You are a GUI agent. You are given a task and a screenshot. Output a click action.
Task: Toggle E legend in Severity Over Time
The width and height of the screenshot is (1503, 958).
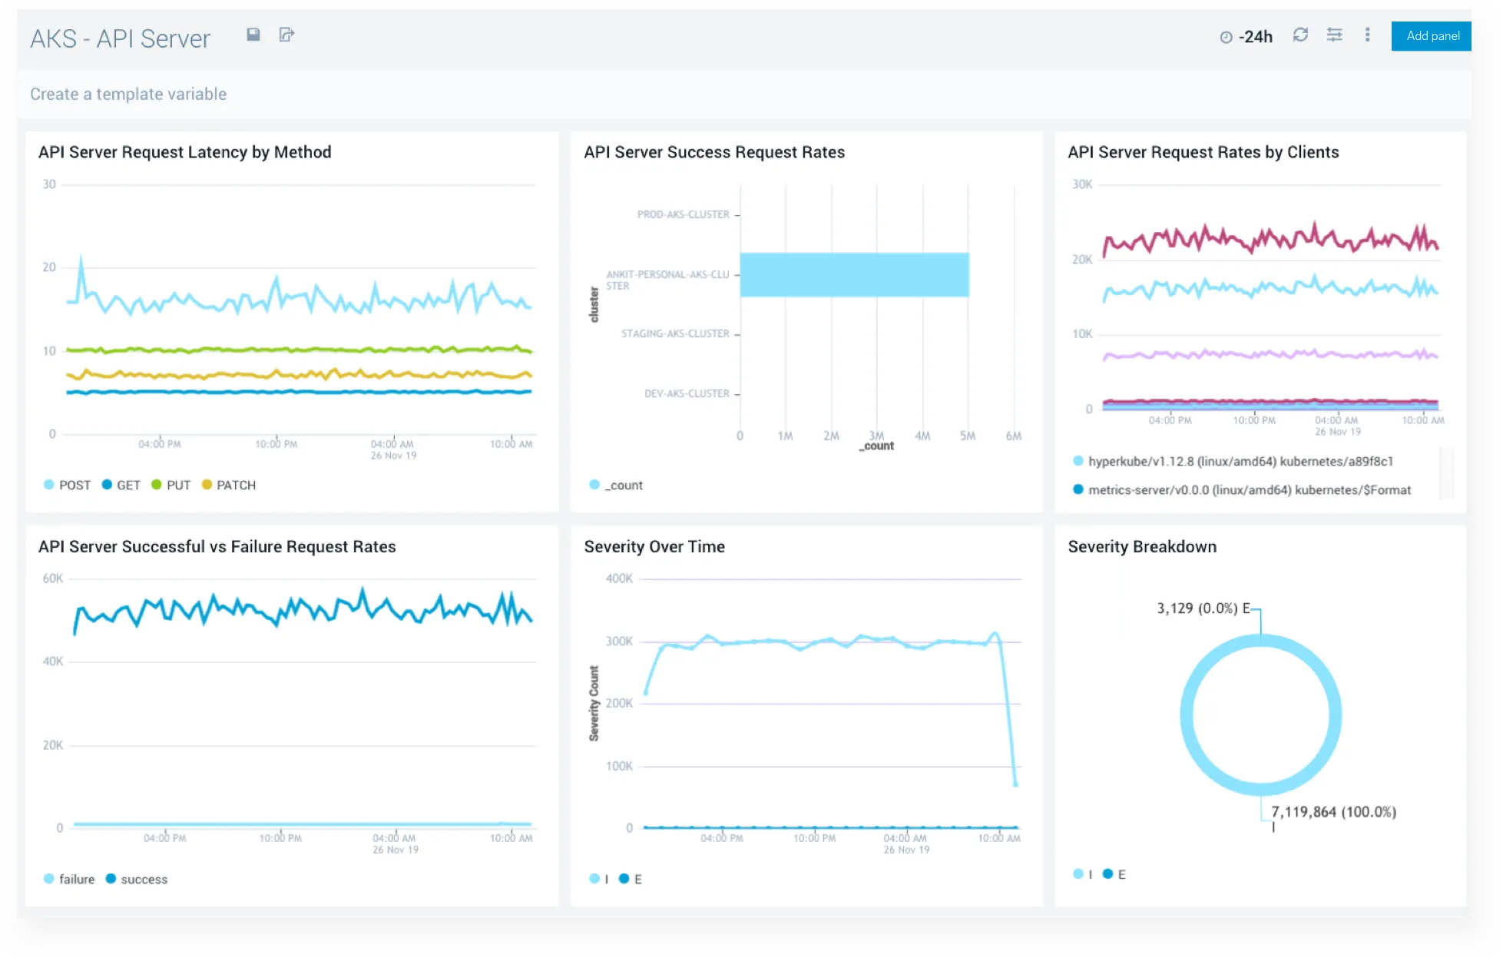pyautogui.click(x=631, y=879)
